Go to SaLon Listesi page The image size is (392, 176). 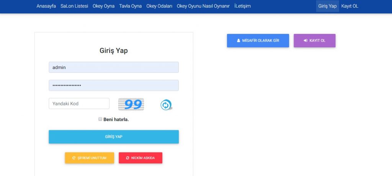pyautogui.click(x=74, y=6)
